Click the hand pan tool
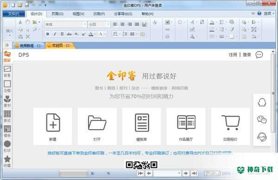 tap(28, 22)
